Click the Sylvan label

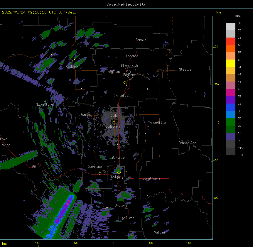[x=114, y=72]
